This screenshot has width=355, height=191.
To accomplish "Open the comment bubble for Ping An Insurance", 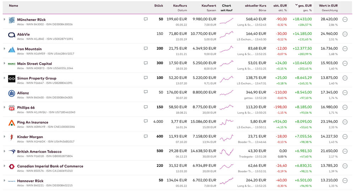I will pos(146,121).
